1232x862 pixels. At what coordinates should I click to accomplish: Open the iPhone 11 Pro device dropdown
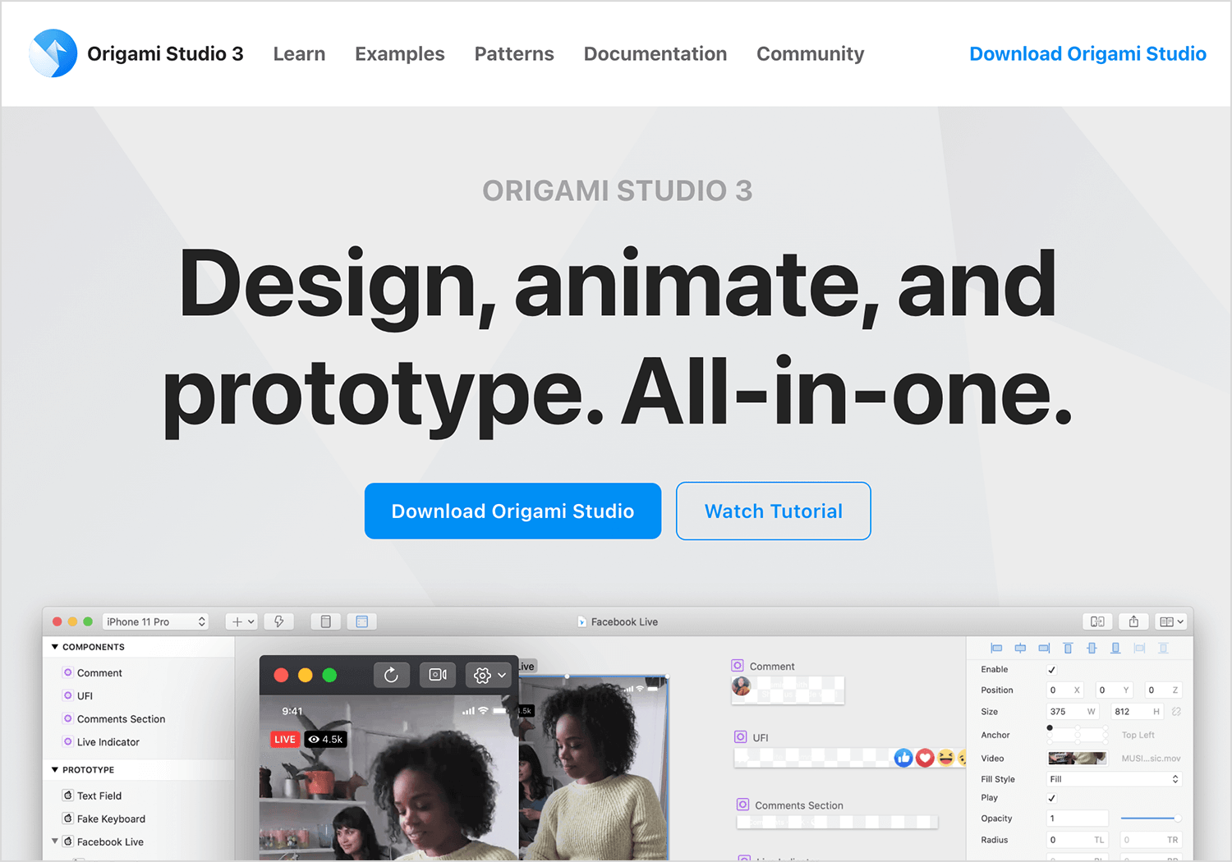pyautogui.click(x=155, y=621)
